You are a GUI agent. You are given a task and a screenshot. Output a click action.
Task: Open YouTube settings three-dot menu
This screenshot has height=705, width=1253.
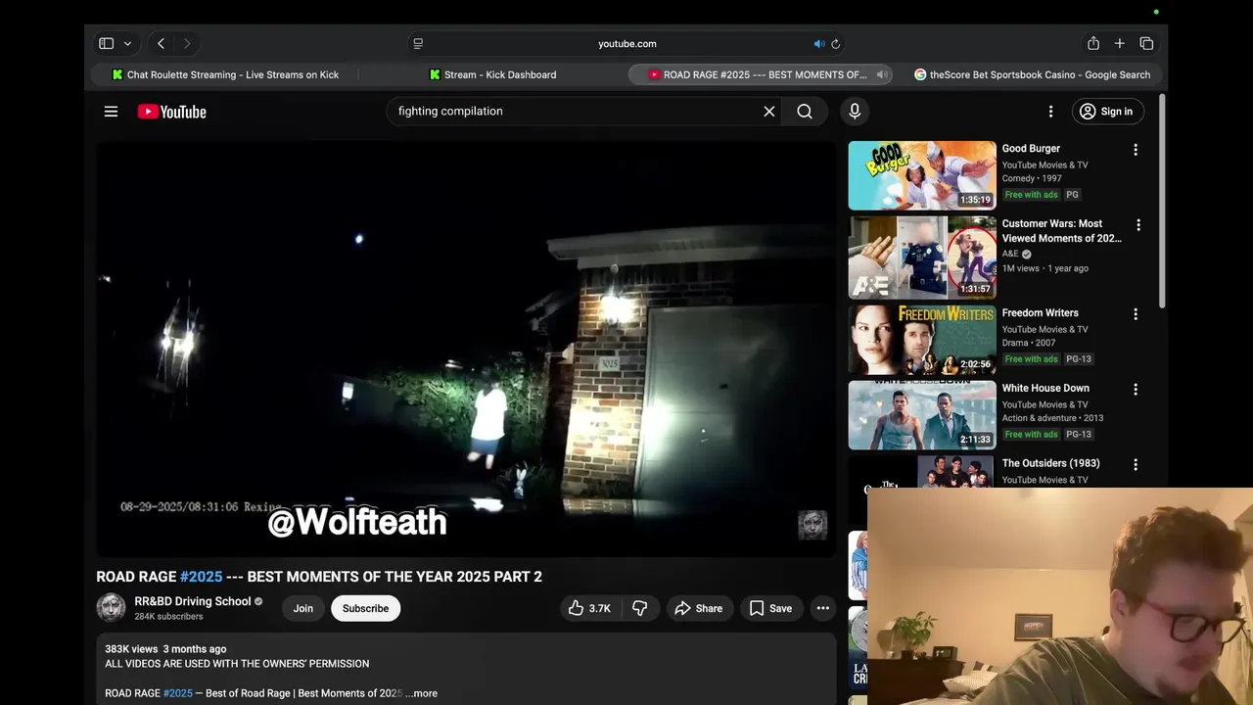click(1050, 112)
